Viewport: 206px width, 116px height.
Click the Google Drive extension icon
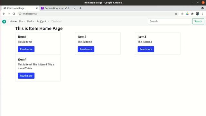187,14
